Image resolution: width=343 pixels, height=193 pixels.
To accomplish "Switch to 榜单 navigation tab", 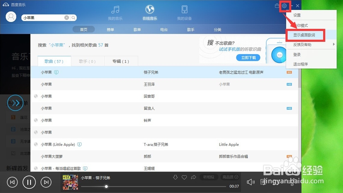I will (x=110, y=29).
